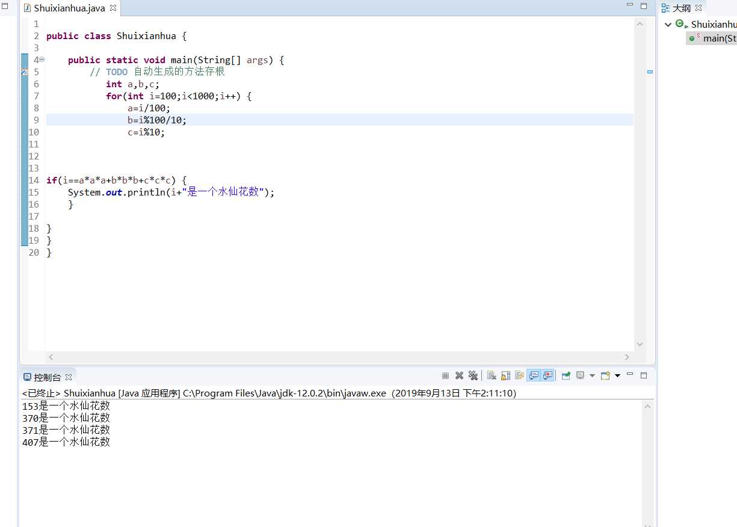Click the task marker on line 5
This screenshot has width=737, height=527.
(25, 72)
